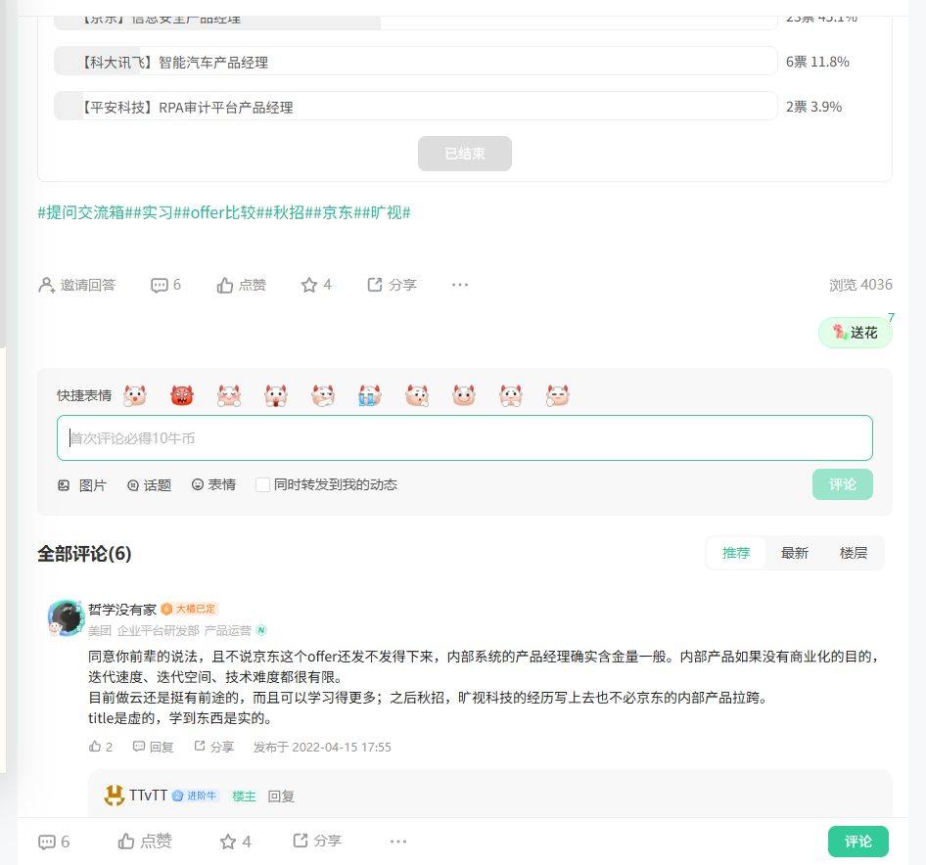Open hashtag #实习#
The image size is (926, 865).
pos(158,212)
